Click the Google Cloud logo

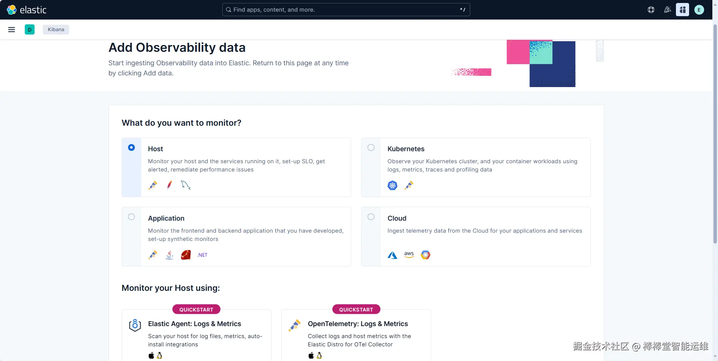pos(425,255)
